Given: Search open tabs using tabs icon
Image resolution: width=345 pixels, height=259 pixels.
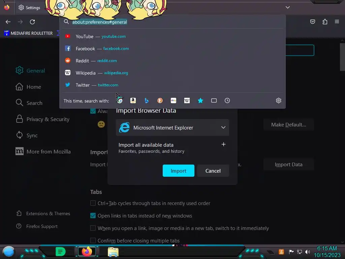Looking at the screenshot, I should click(214, 100).
